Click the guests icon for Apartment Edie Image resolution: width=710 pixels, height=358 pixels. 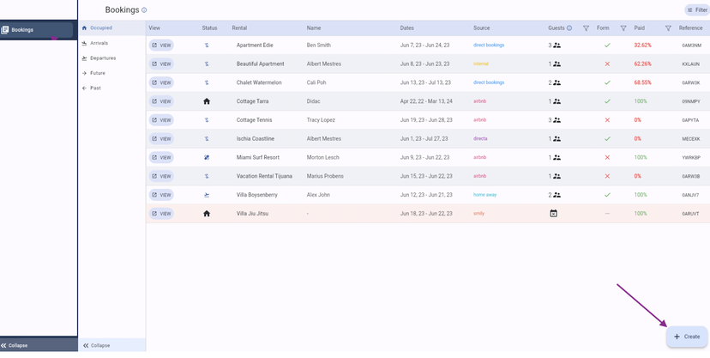tap(557, 45)
